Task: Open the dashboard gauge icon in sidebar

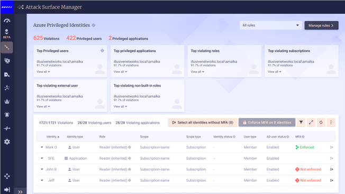Action: click(x=7, y=21)
